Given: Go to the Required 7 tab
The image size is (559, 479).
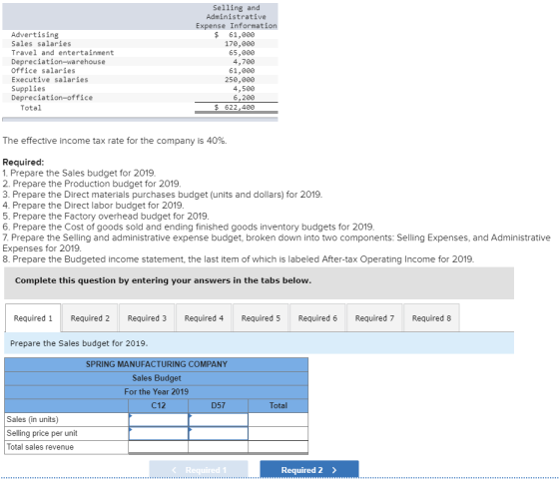Looking at the screenshot, I should click(x=374, y=318).
